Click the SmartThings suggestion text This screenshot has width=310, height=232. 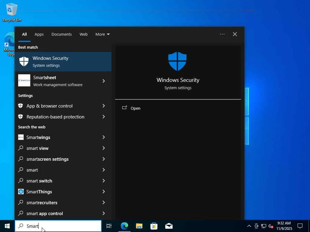(39, 192)
